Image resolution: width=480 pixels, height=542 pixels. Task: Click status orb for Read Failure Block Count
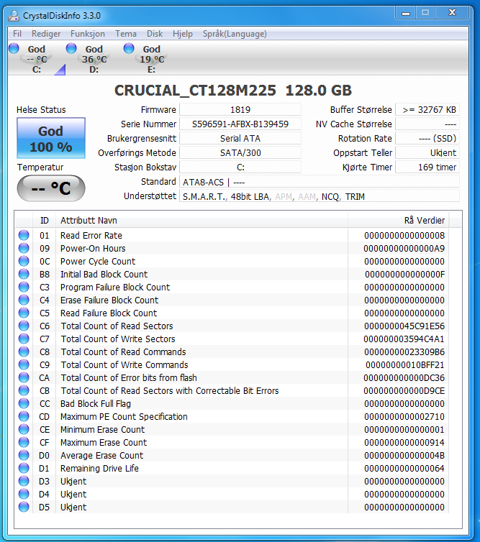[x=24, y=313]
